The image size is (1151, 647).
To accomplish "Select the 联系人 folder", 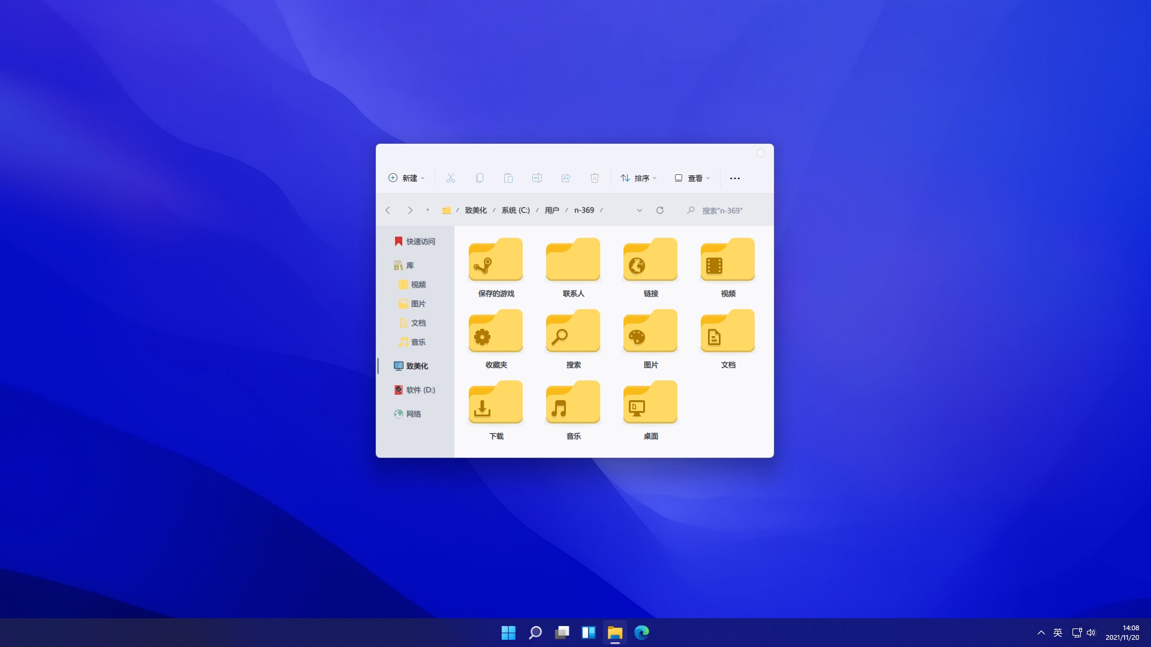I will [x=573, y=267].
